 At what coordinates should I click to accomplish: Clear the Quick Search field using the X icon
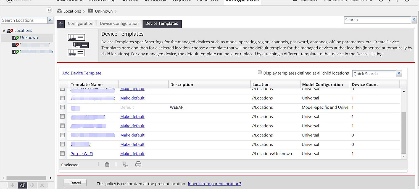click(x=399, y=73)
